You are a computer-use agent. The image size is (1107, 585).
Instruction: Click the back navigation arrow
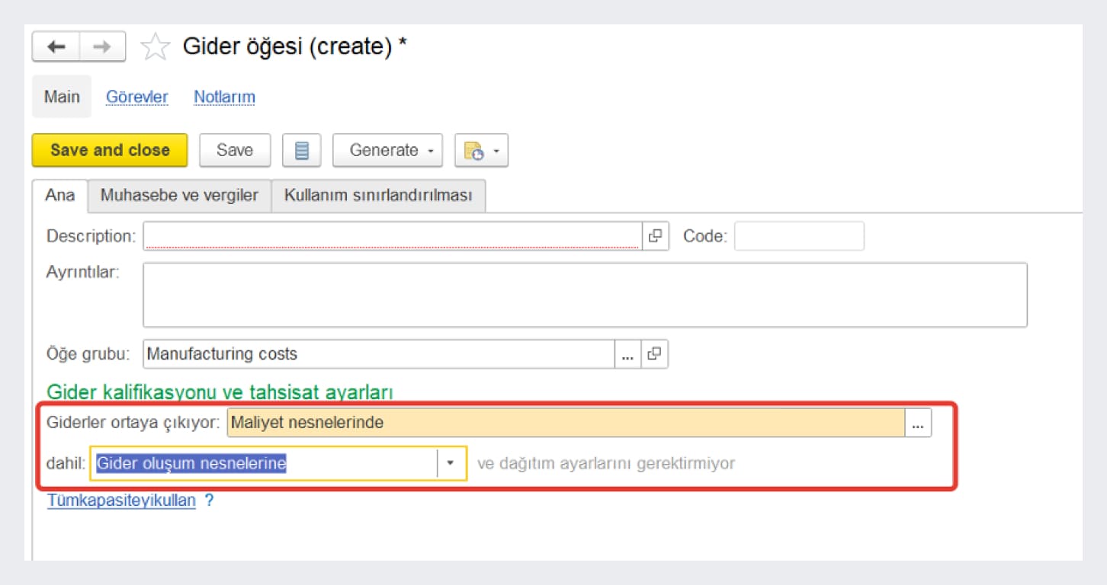[x=56, y=47]
